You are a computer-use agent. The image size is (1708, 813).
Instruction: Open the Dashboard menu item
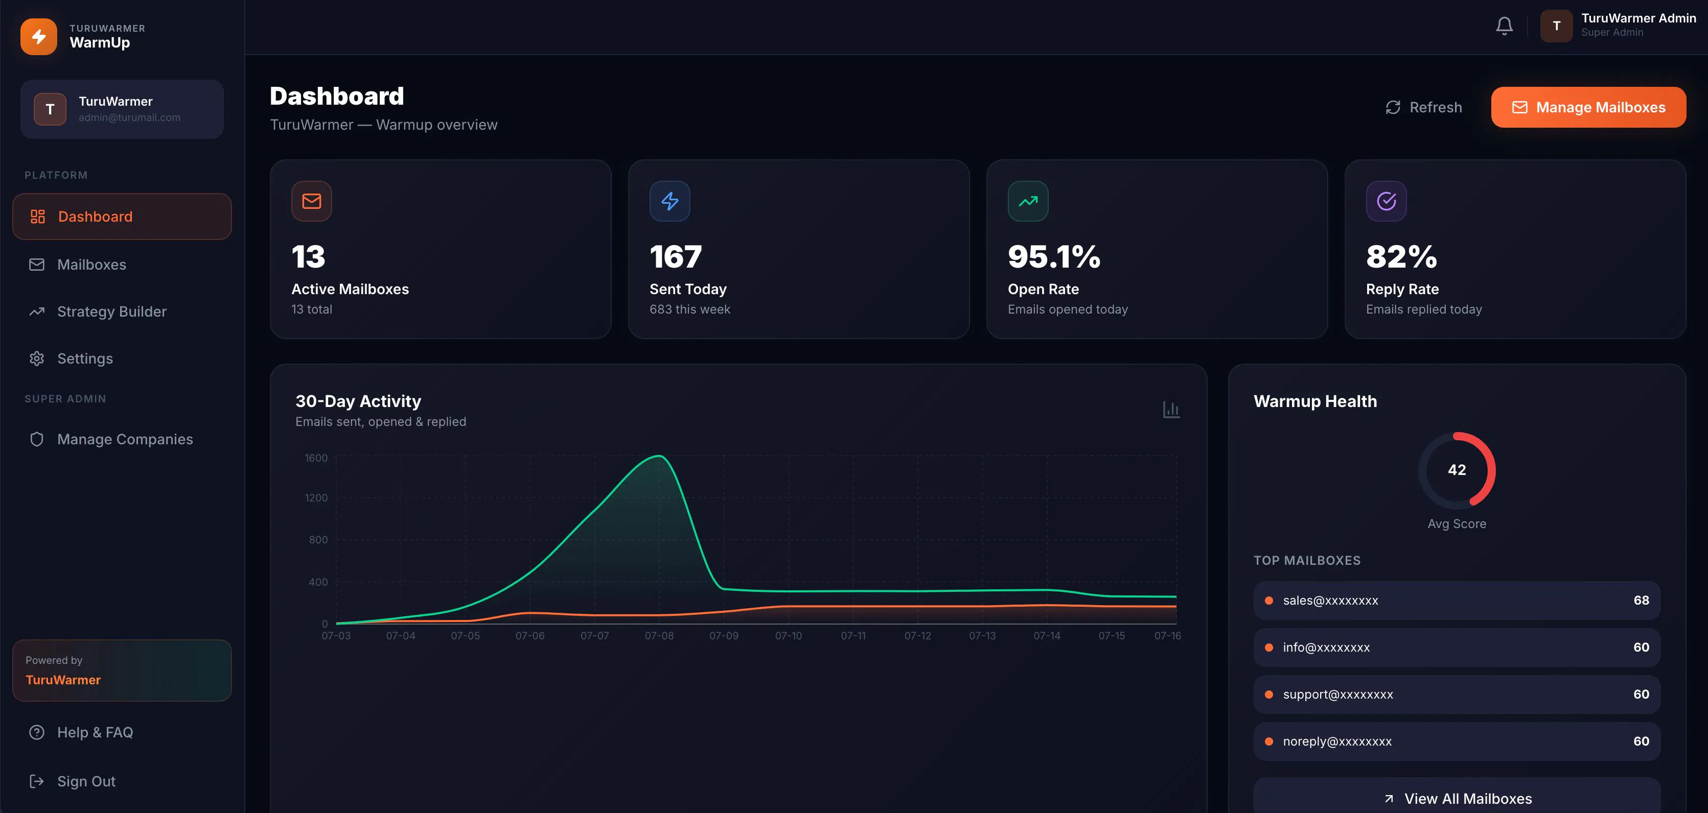(x=122, y=217)
